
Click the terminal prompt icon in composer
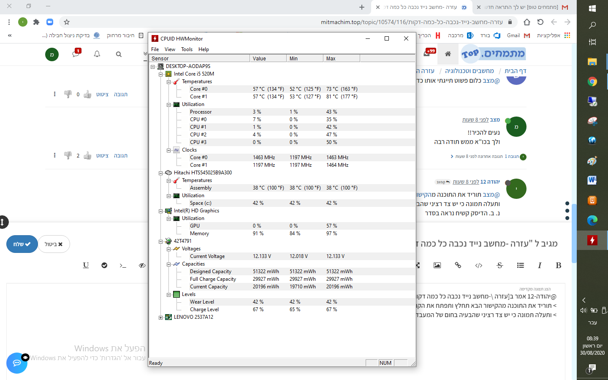(x=123, y=265)
